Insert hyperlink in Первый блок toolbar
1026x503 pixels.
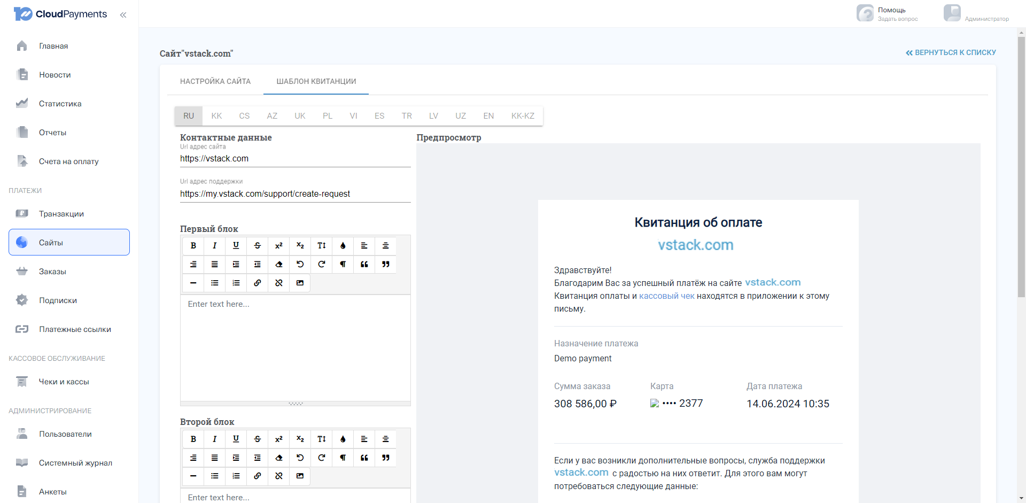coord(258,283)
